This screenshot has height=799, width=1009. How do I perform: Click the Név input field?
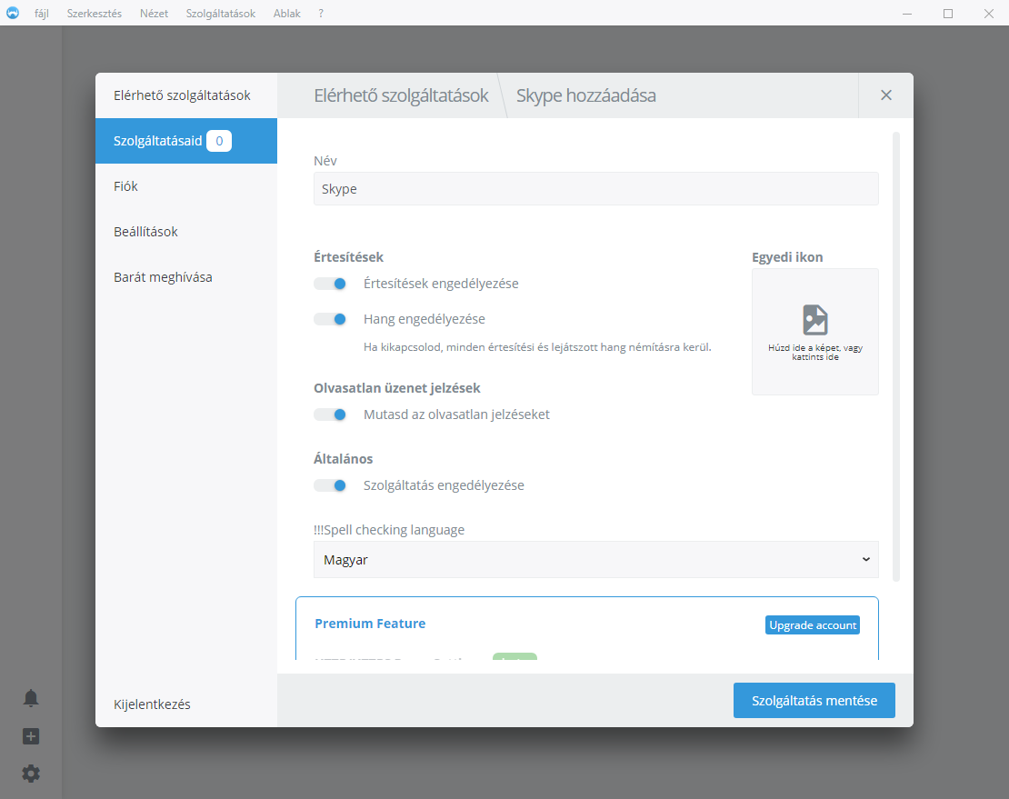[x=595, y=189]
